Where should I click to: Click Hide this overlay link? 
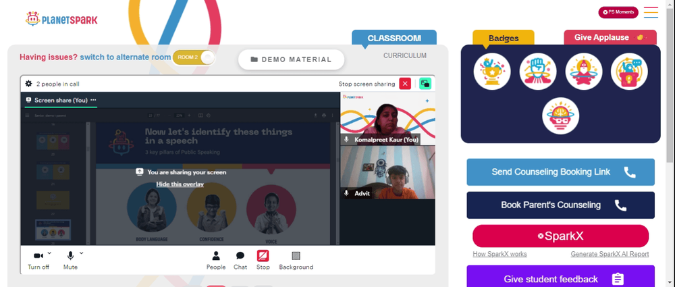pyautogui.click(x=180, y=184)
